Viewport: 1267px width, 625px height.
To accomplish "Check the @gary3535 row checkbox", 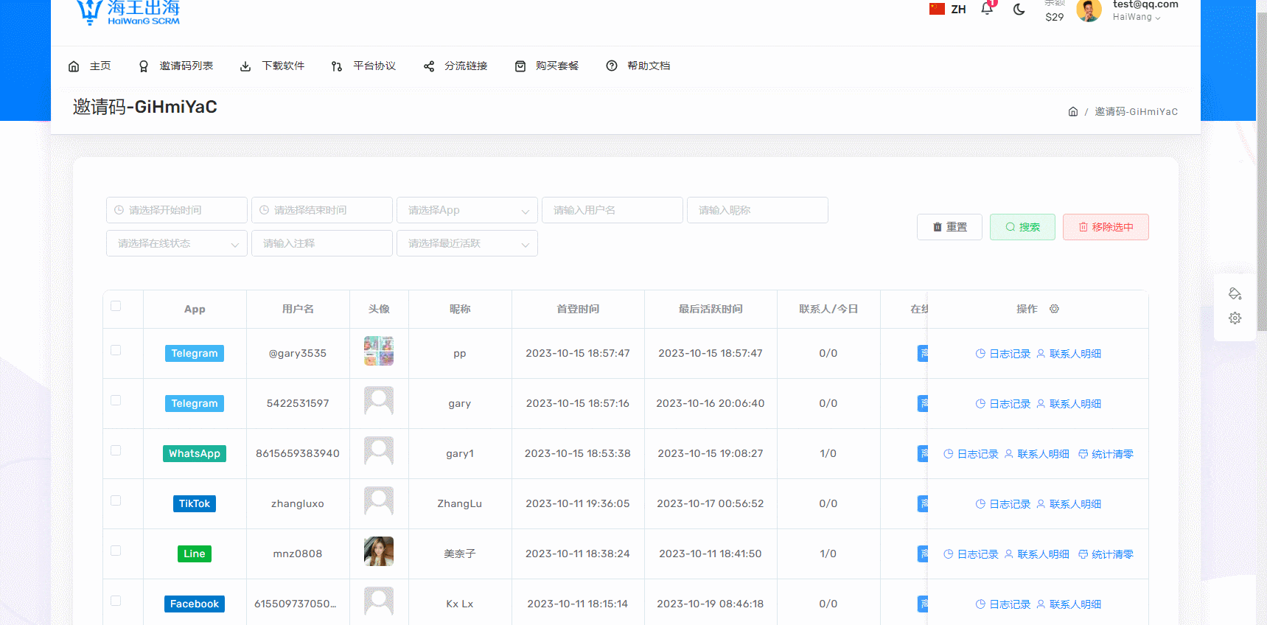I will (x=116, y=350).
